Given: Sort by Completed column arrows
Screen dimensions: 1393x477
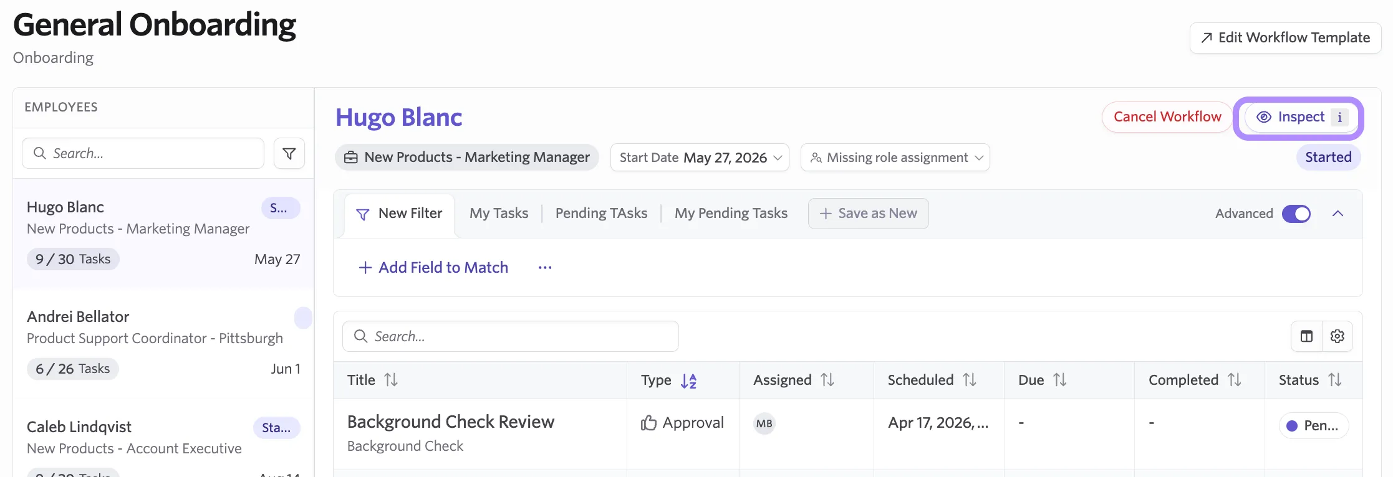Looking at the screenshot, I should (x=1235, y=380).
